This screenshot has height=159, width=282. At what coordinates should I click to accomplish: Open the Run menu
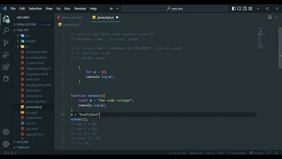click(x=67, y=9)
